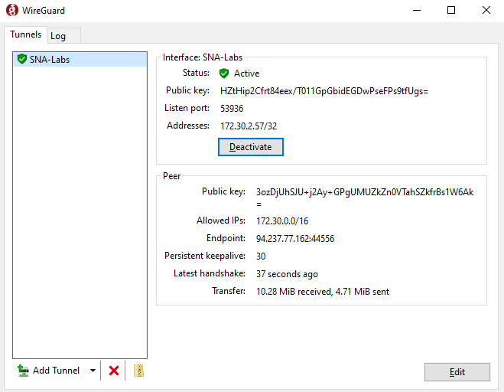Image resolution: width=504 pixels, height=392 pixels.
Task: Click the WireGuard logo in title bar
Action: pos(11,11)
